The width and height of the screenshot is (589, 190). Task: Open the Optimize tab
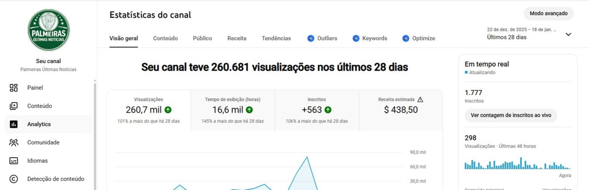[419, 38]
